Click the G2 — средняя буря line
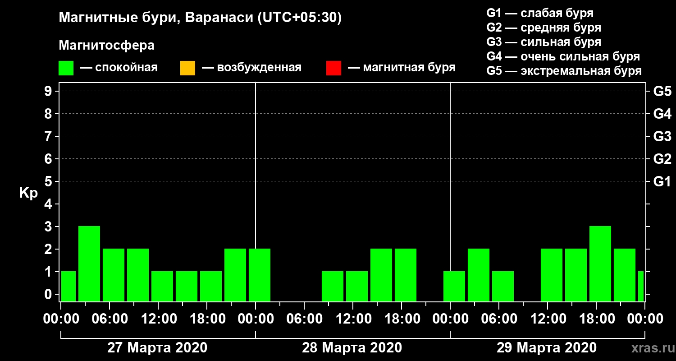The height and width of the screenshot is (361, 676). coord(544,28)
